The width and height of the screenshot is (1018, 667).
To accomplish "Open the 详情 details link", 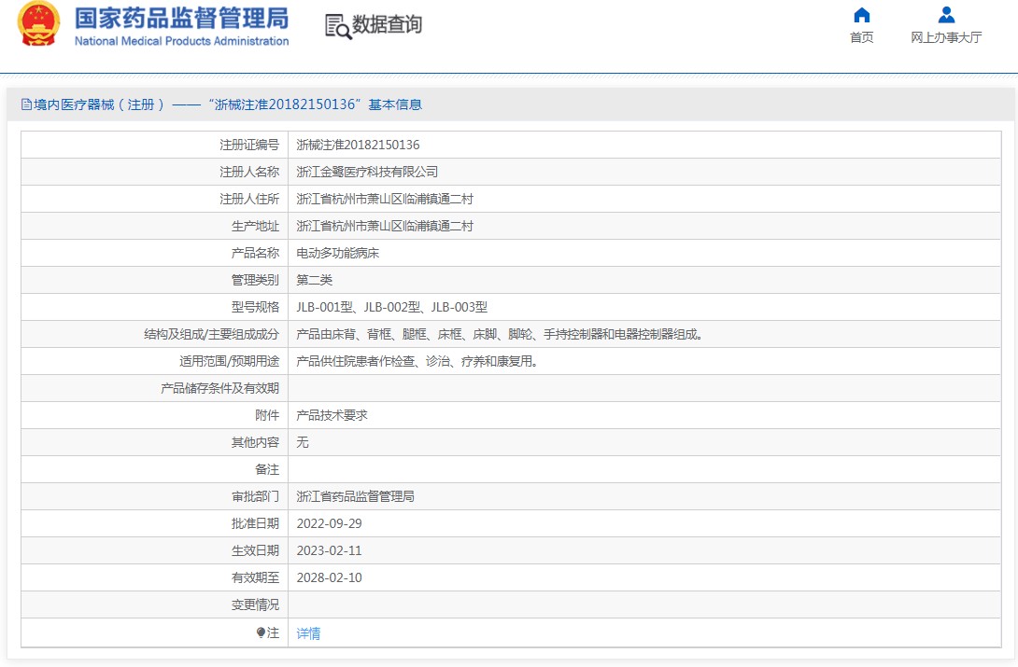I will [x=308, y=633].
